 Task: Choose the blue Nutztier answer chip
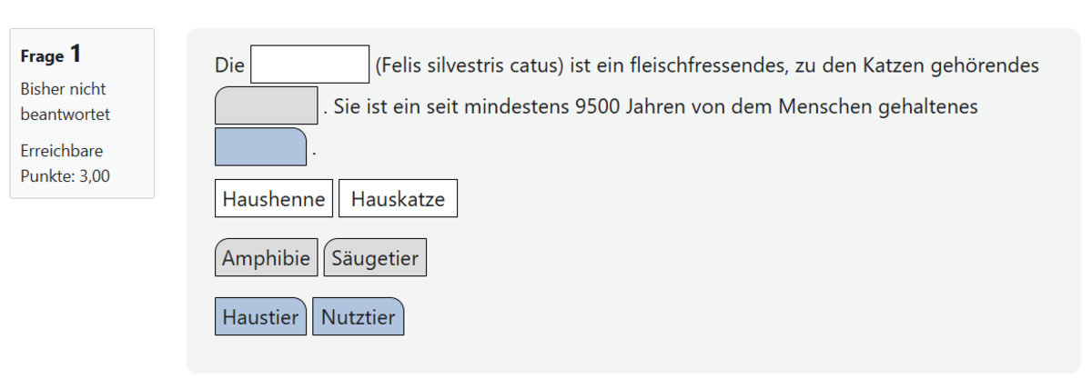(358, 317)
